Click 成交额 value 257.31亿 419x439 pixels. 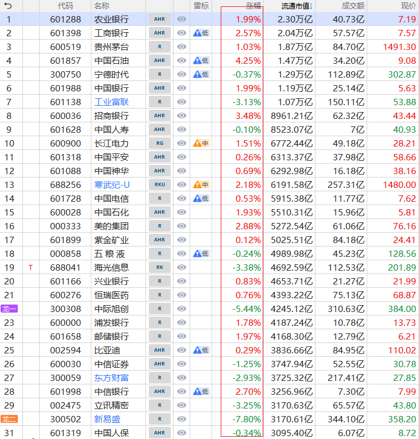[x=346, y=185]
